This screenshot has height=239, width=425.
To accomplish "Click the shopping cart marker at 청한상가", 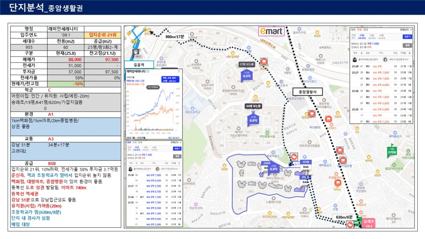I will click(x=311, y=114).
